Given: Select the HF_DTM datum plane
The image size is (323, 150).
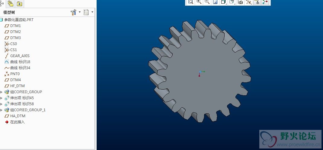Looking at the screenshot, I should 17,86.
